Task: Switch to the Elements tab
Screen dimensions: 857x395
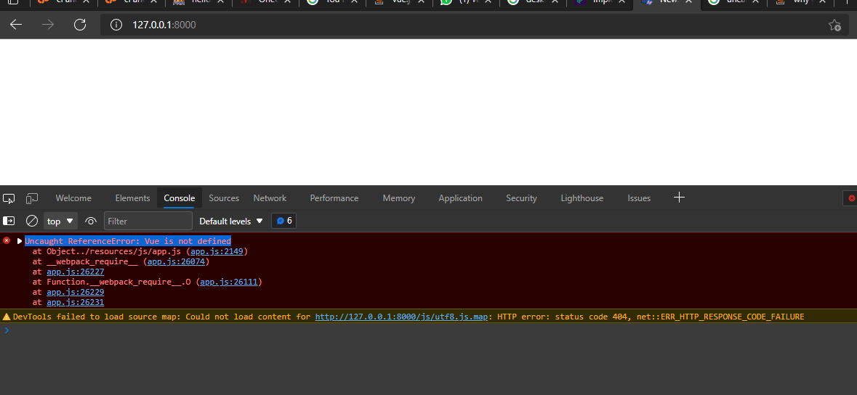Action: (132, 198)
